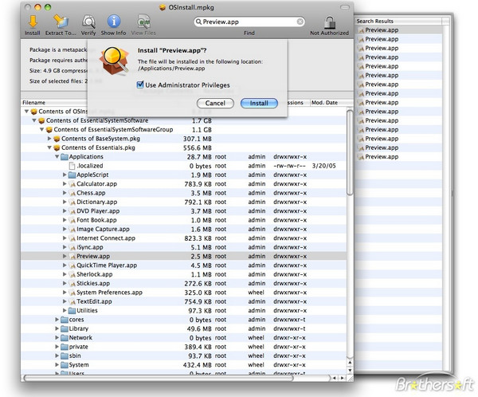478x397 pixels.
Task: Click the System folder icon
Action: pyautogui.click(x=65, y=365)
